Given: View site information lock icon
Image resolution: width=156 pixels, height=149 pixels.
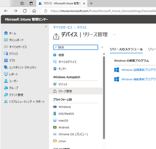Looking at the screenshot, I should (x=46, y=11).
